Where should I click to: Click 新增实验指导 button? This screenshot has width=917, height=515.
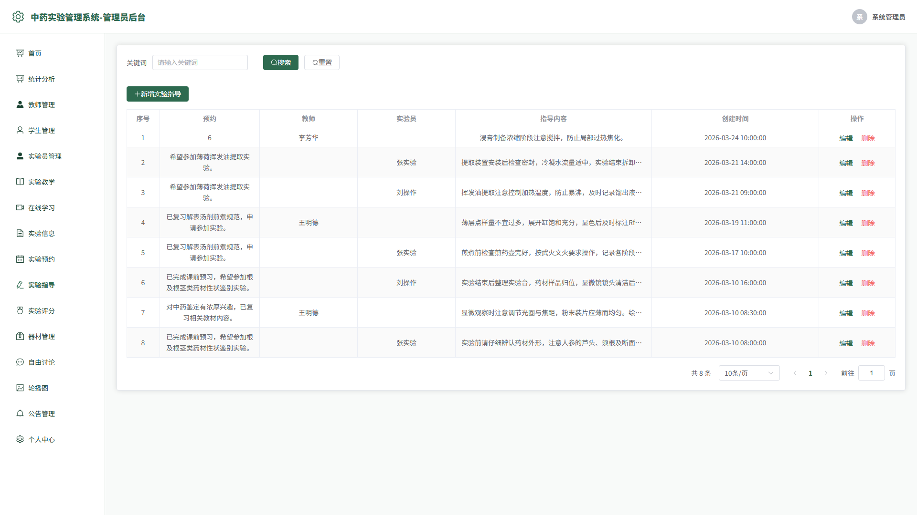(x=158, y=94)
